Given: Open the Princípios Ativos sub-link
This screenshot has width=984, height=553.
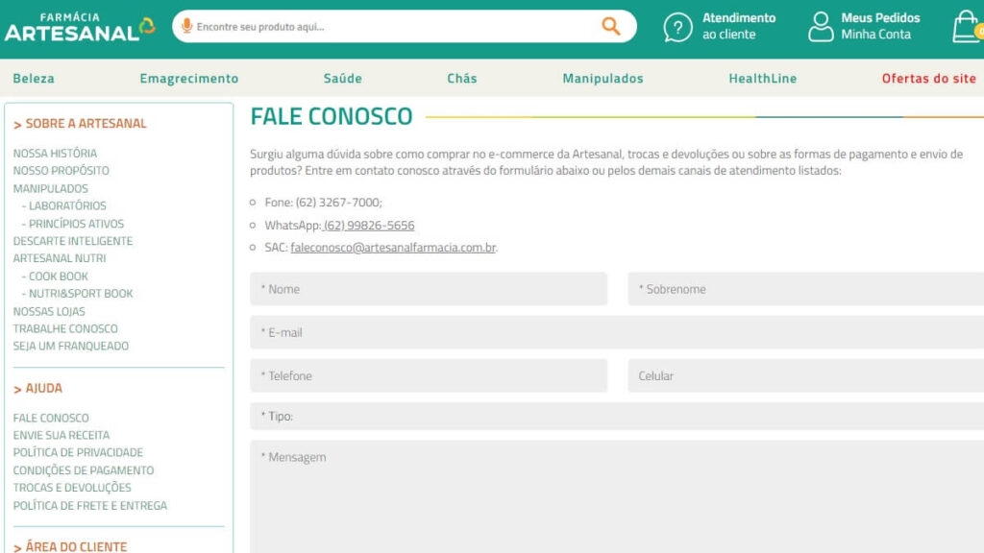Looking at the screenshot, I should (73, 223).
